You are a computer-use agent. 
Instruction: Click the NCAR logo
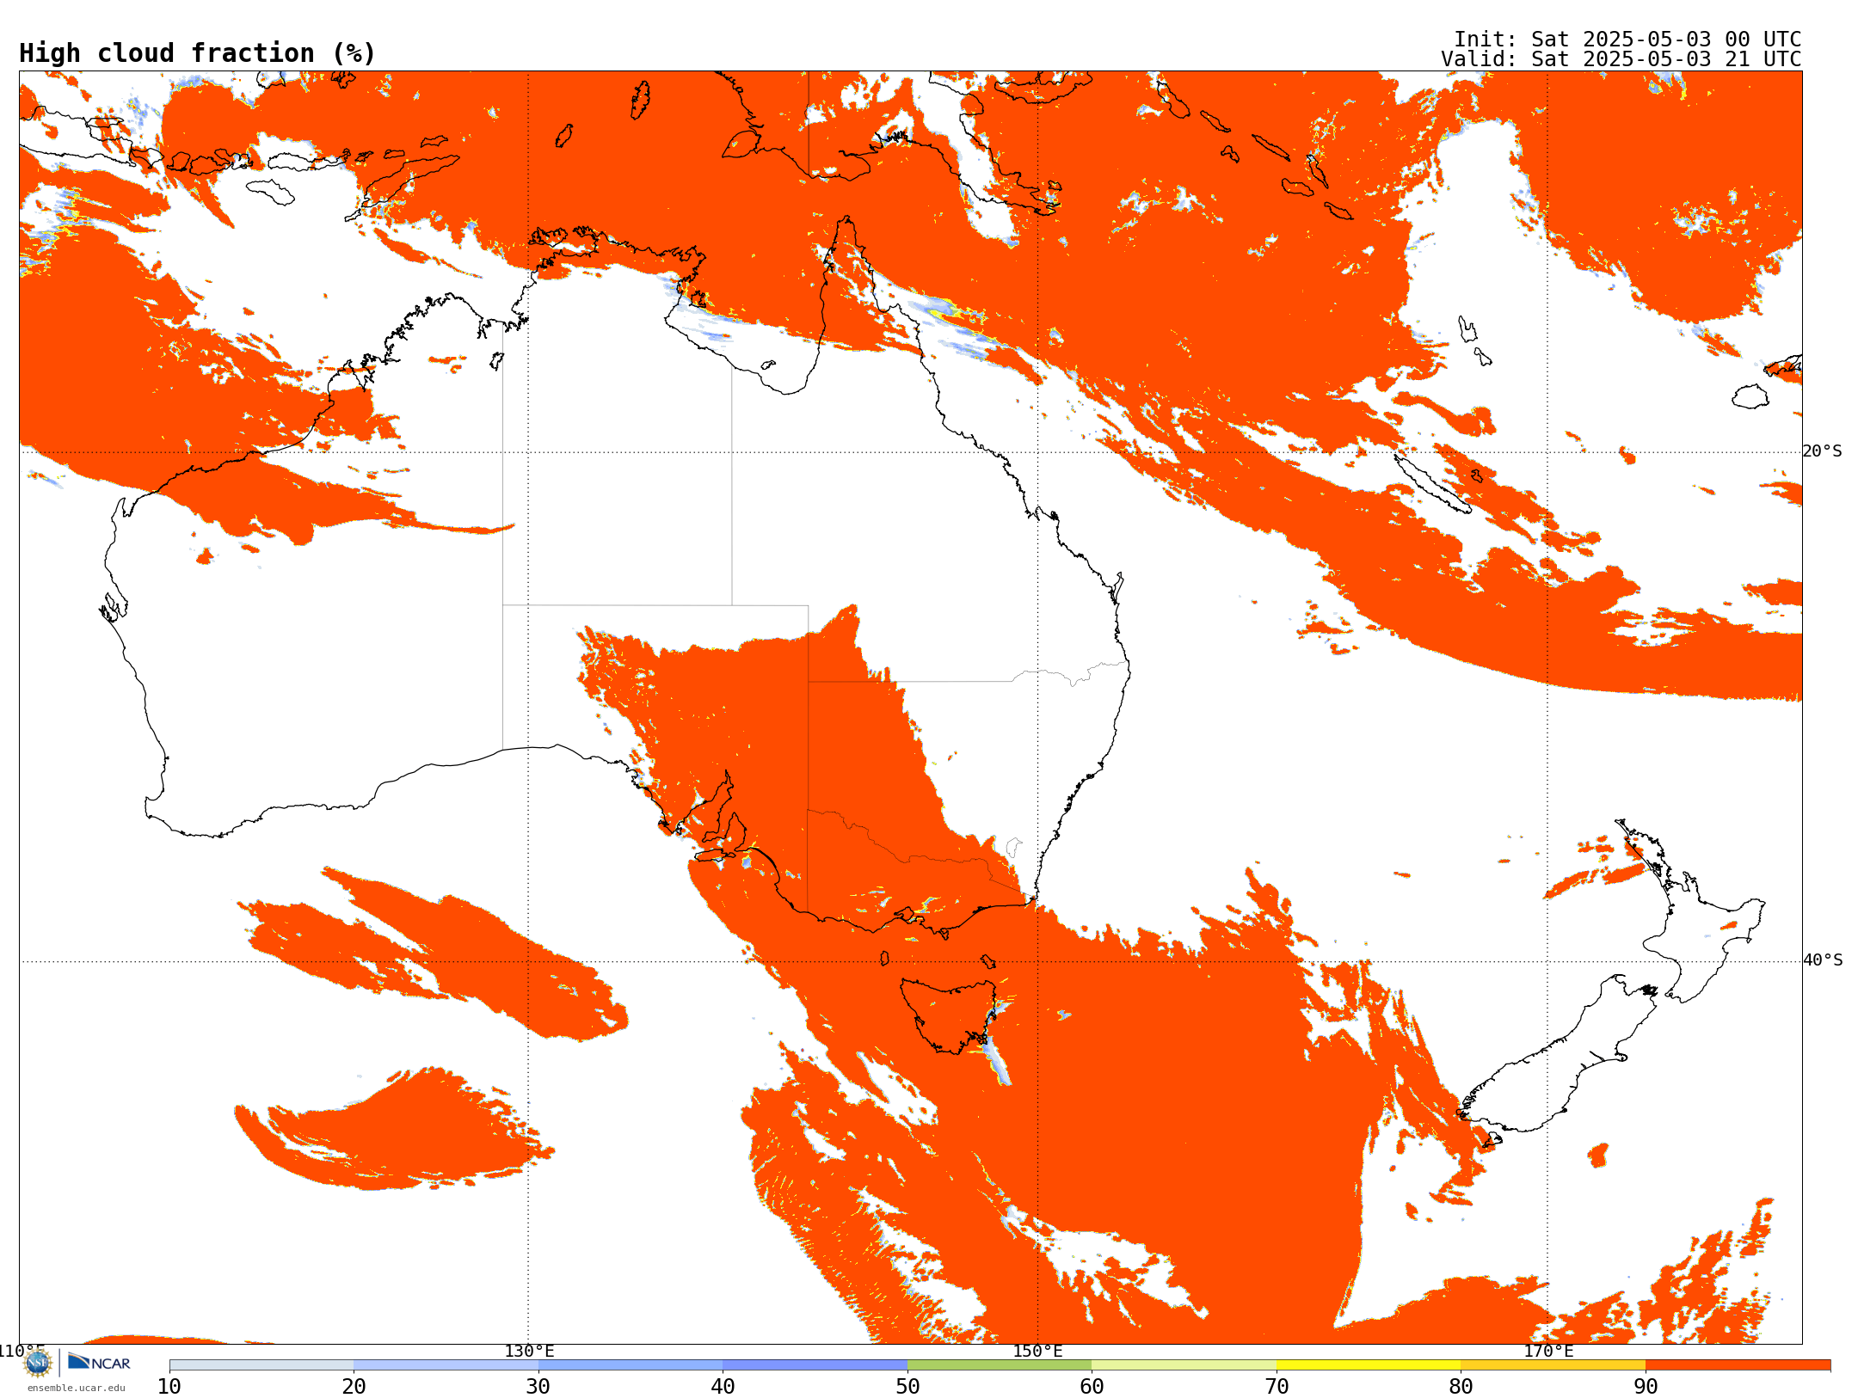pyautogui.click(x=100, y=1362)
